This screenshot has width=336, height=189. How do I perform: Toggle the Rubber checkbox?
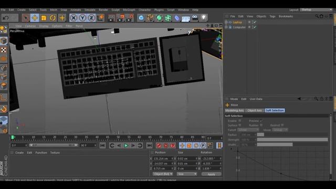(x=261, y=125)
